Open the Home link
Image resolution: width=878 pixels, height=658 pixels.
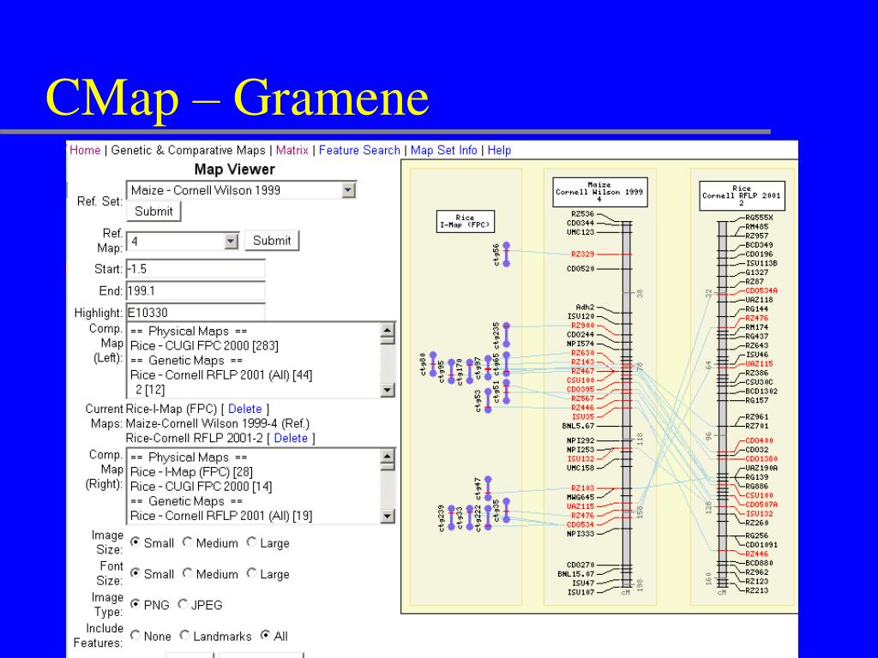(85, 150)
